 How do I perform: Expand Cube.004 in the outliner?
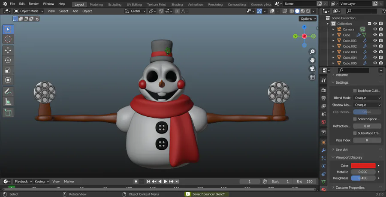(333, 58)
